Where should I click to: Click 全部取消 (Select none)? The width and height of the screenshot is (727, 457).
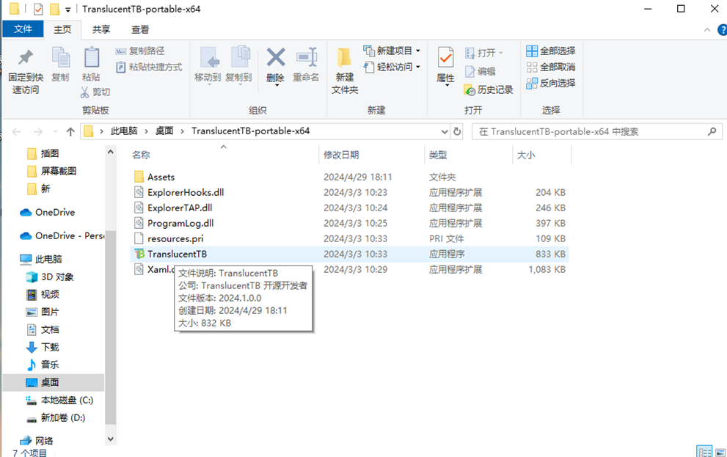click(x=551, y=67)
